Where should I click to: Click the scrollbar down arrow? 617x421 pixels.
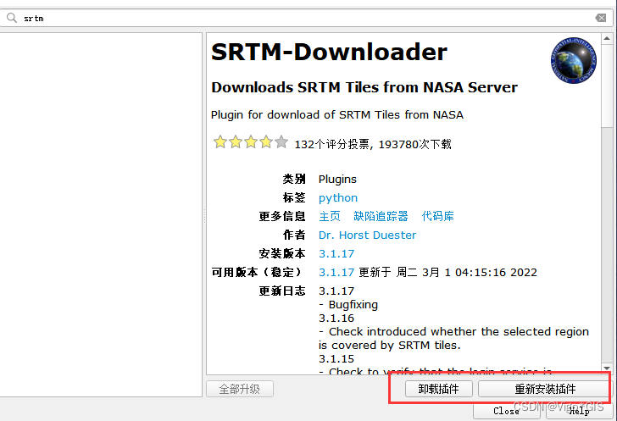click(x=607, y=368)
